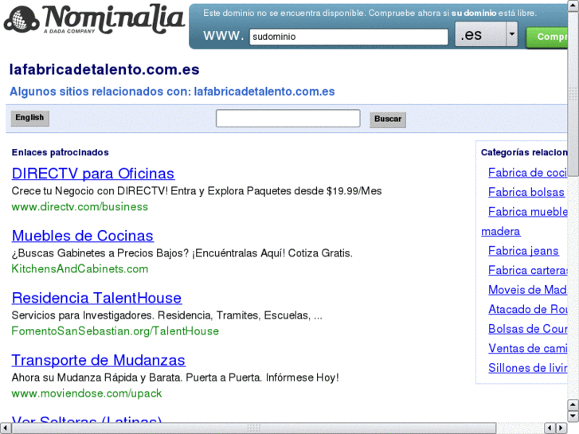The height and width of the screenshot is (434, 579).
Task: Open the Fabrica de cocinas category link
Action: pyautogui.click(x=528, y=173)
